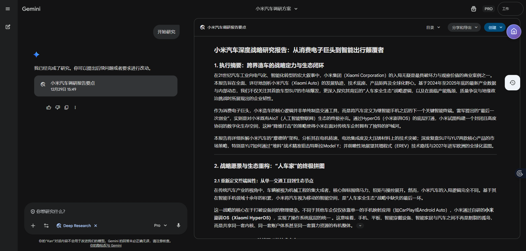Click the blue Gemini sparkle icon
Screen dimensions: 526x251
click(x=36, y=55)
